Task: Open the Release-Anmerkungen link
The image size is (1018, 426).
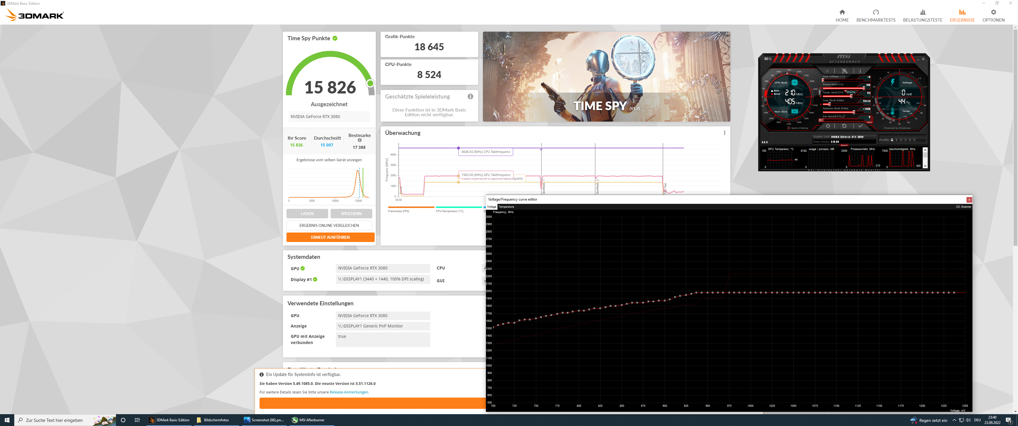Action: pos(349,392)
